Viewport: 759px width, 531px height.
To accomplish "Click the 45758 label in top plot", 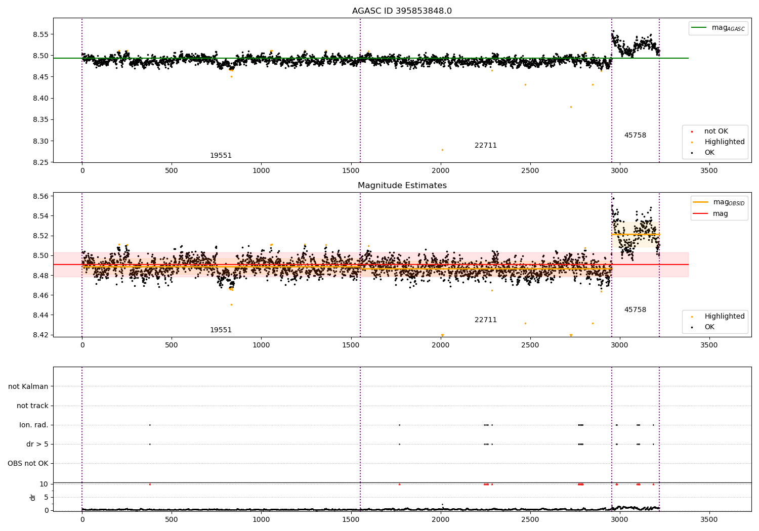I will click(x=635, y=136).
